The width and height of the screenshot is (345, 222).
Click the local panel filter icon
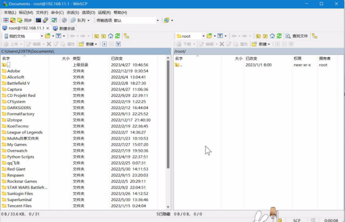pyautogui.click(x=59, y=36)
